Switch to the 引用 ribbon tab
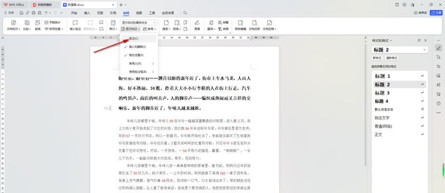This screenshot has width=445, height=193. [113, 13]
